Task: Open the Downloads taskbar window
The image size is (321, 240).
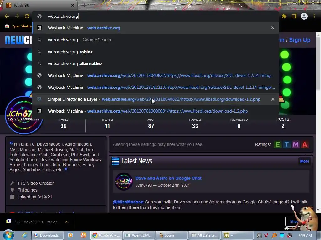Action: 48,236
